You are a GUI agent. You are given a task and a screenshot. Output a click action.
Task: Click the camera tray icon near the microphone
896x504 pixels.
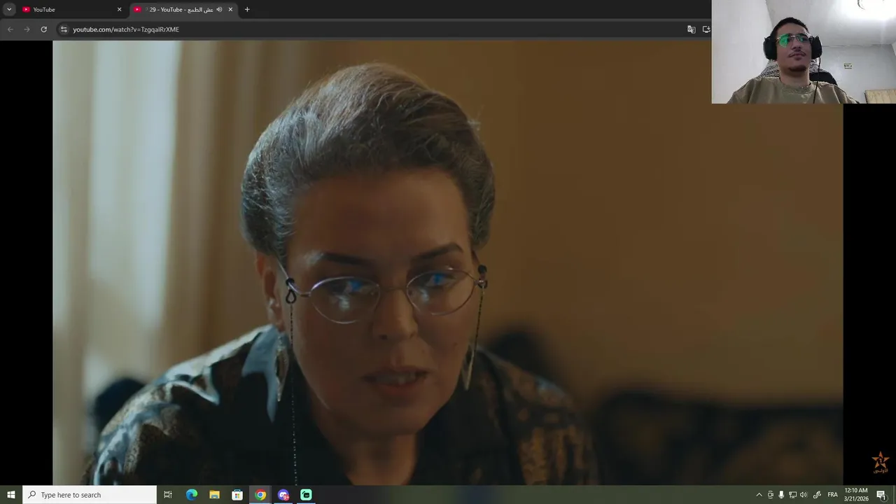click(771, 495)
